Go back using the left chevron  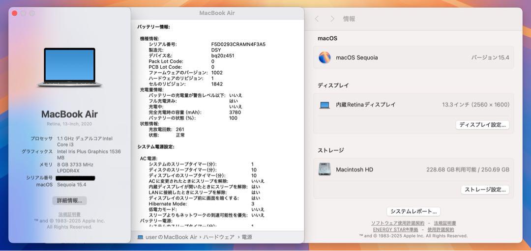(317, 19)
